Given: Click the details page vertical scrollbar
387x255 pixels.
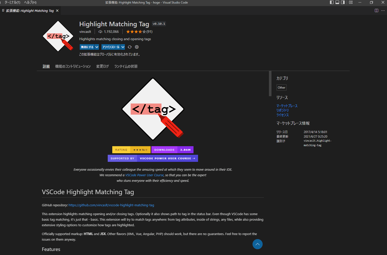Looking at the screenshot, I should (270, 84).
